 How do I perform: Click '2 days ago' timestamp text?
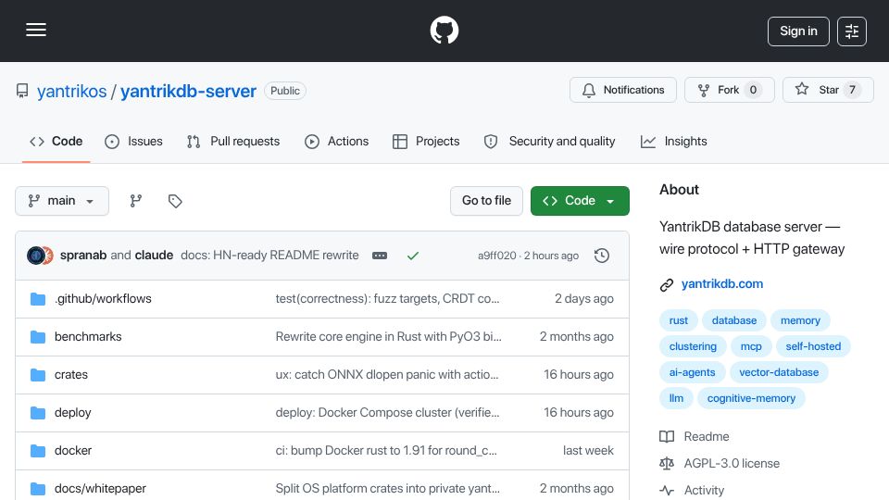pos(584,299)
